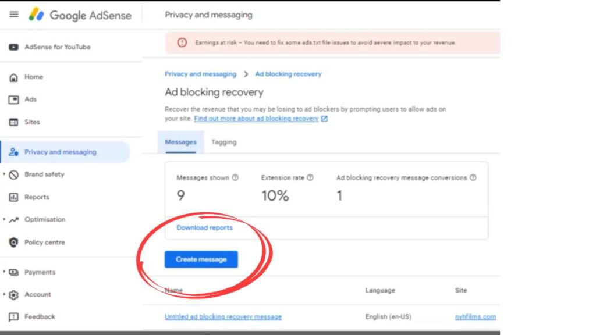Click the AdSense for YouTube icon

[14, 47]
